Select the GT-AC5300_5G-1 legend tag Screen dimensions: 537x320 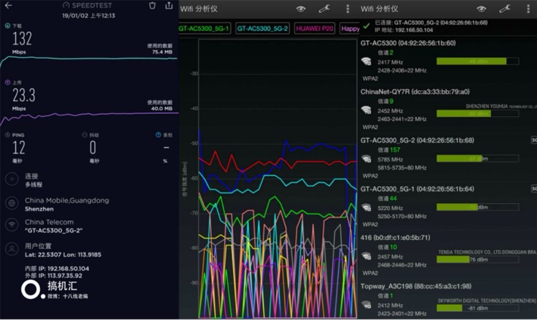click(204, 28)
